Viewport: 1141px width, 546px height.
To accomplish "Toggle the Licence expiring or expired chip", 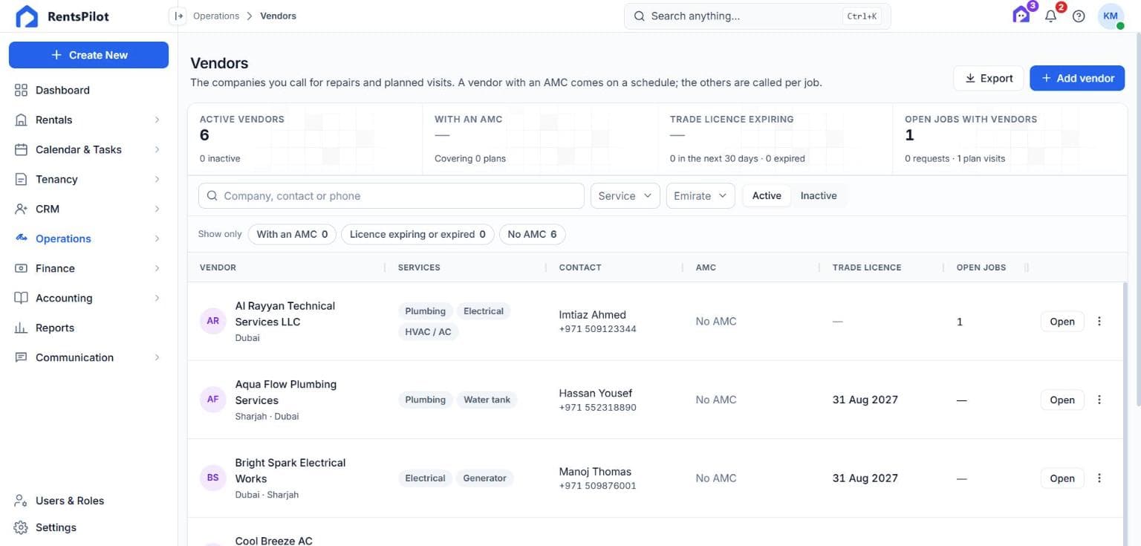I will (x=417, y=234).
